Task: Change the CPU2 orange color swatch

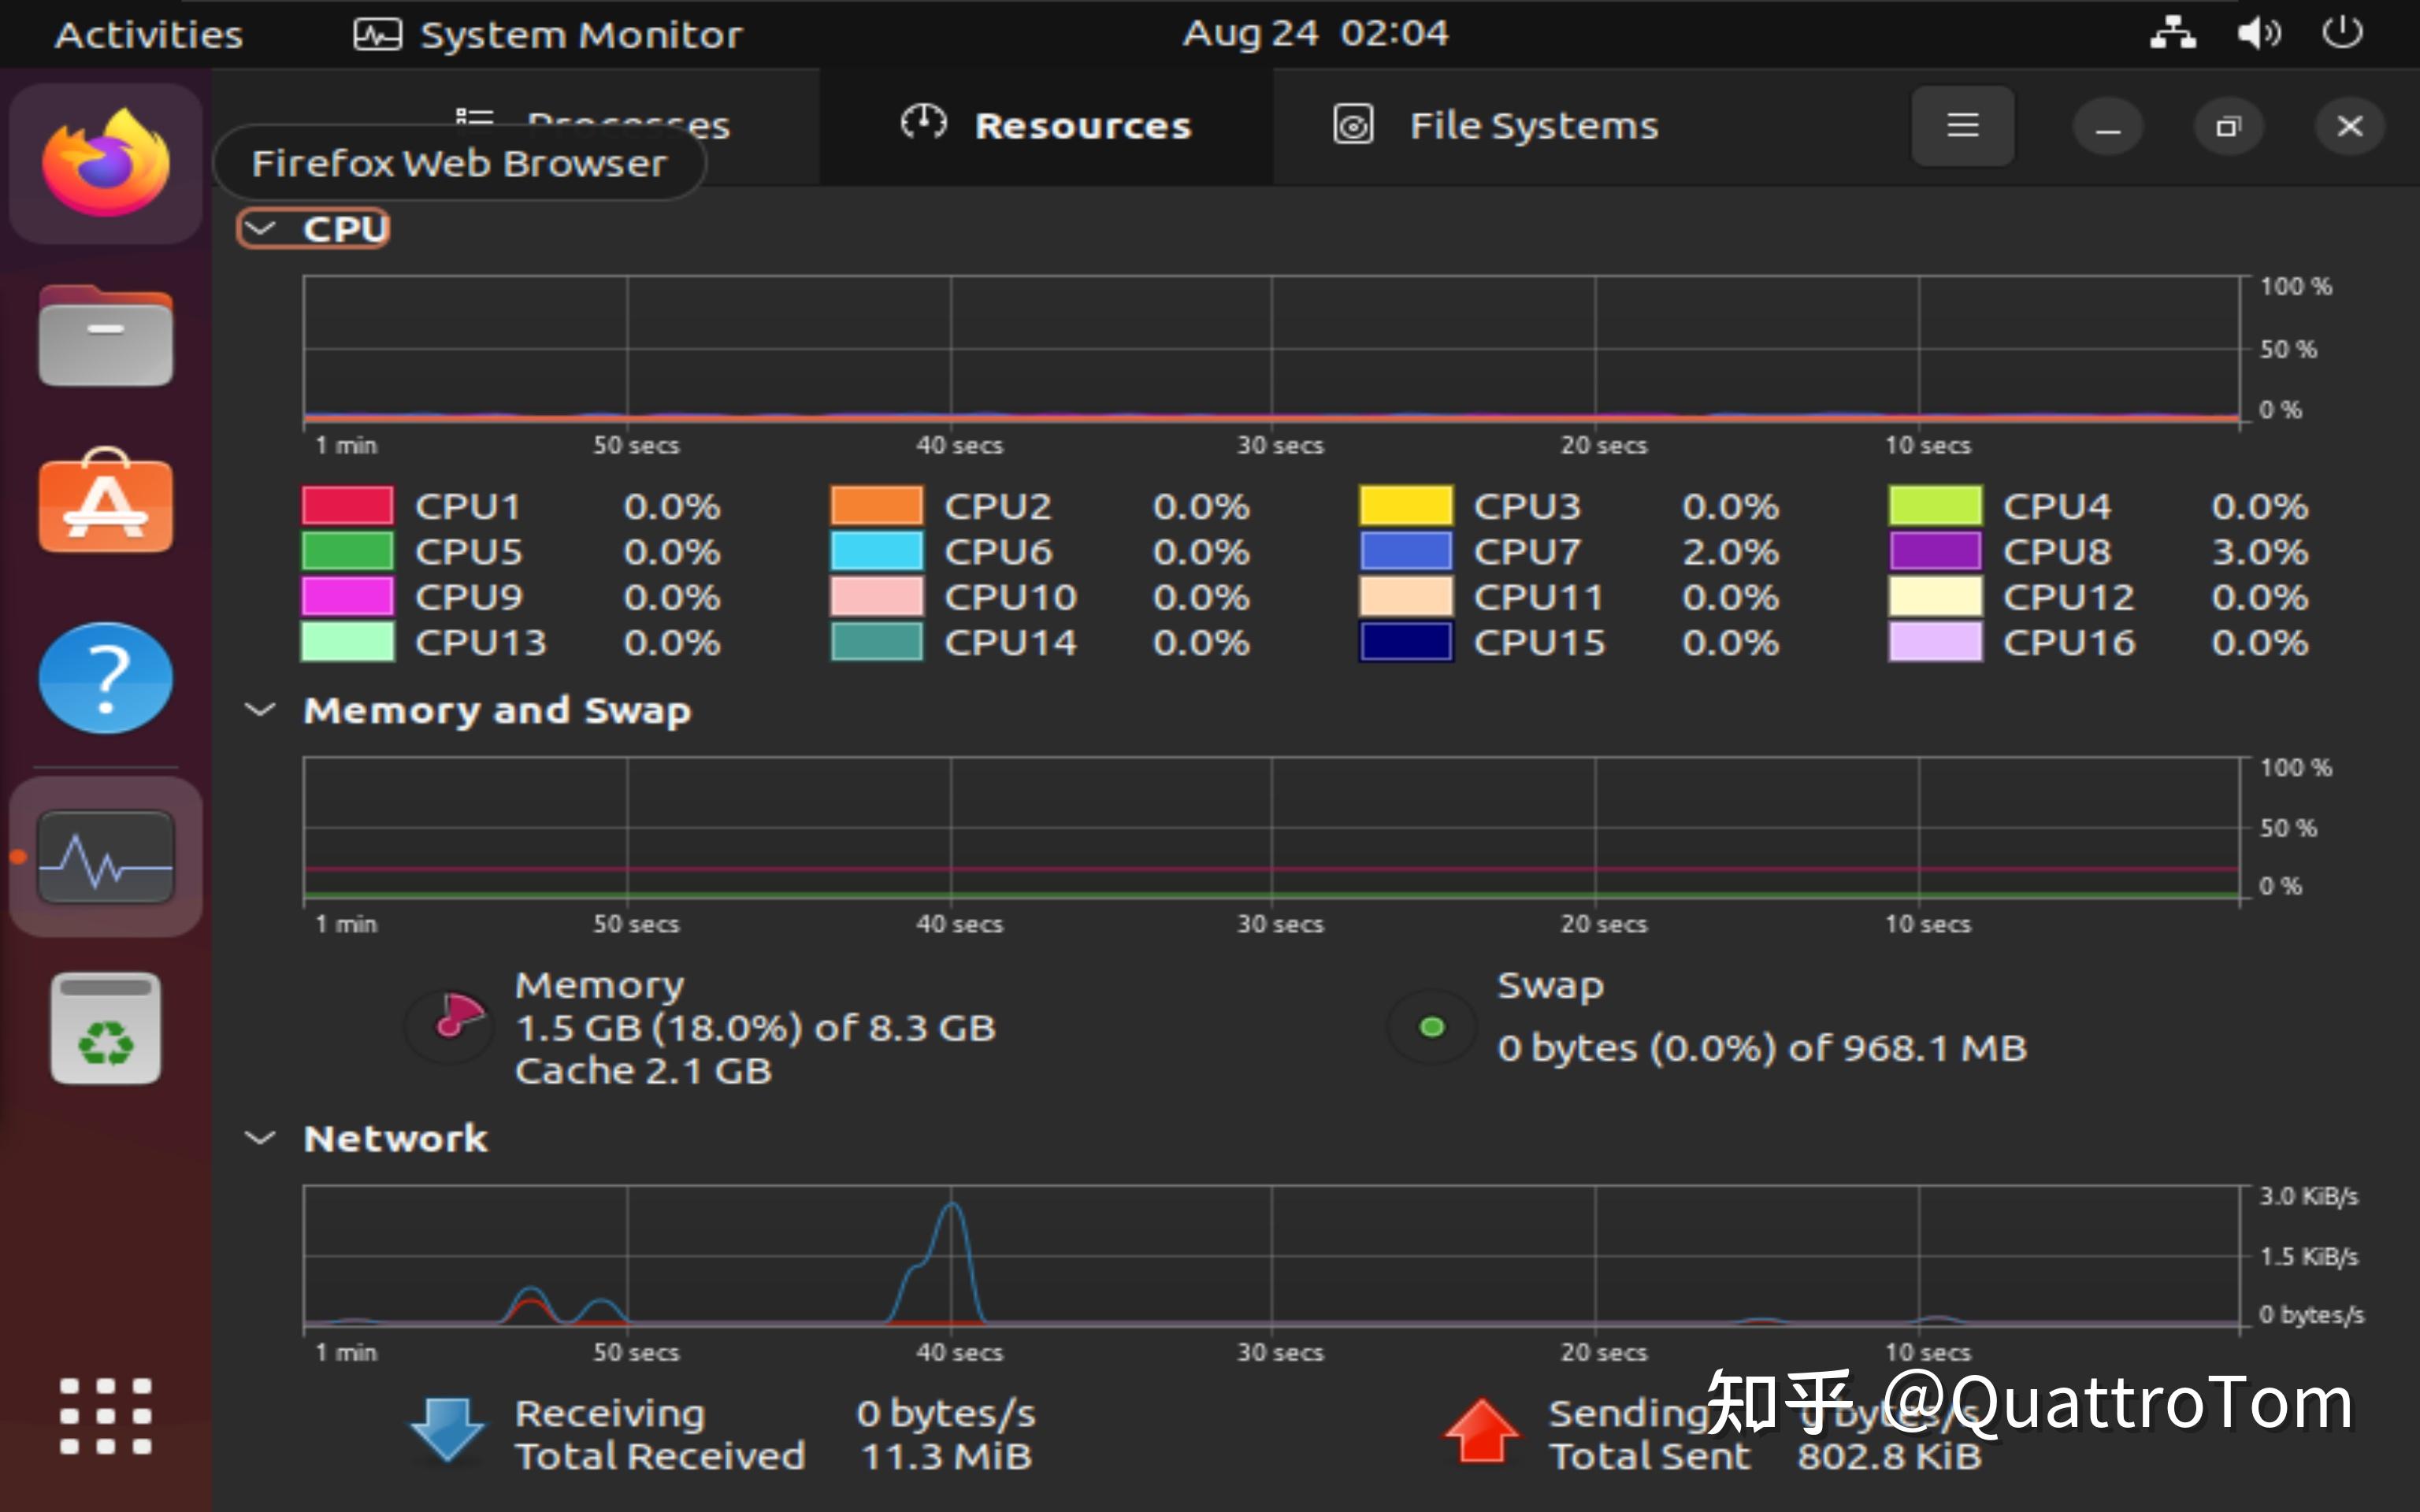Action: click(x=876, y=506)
